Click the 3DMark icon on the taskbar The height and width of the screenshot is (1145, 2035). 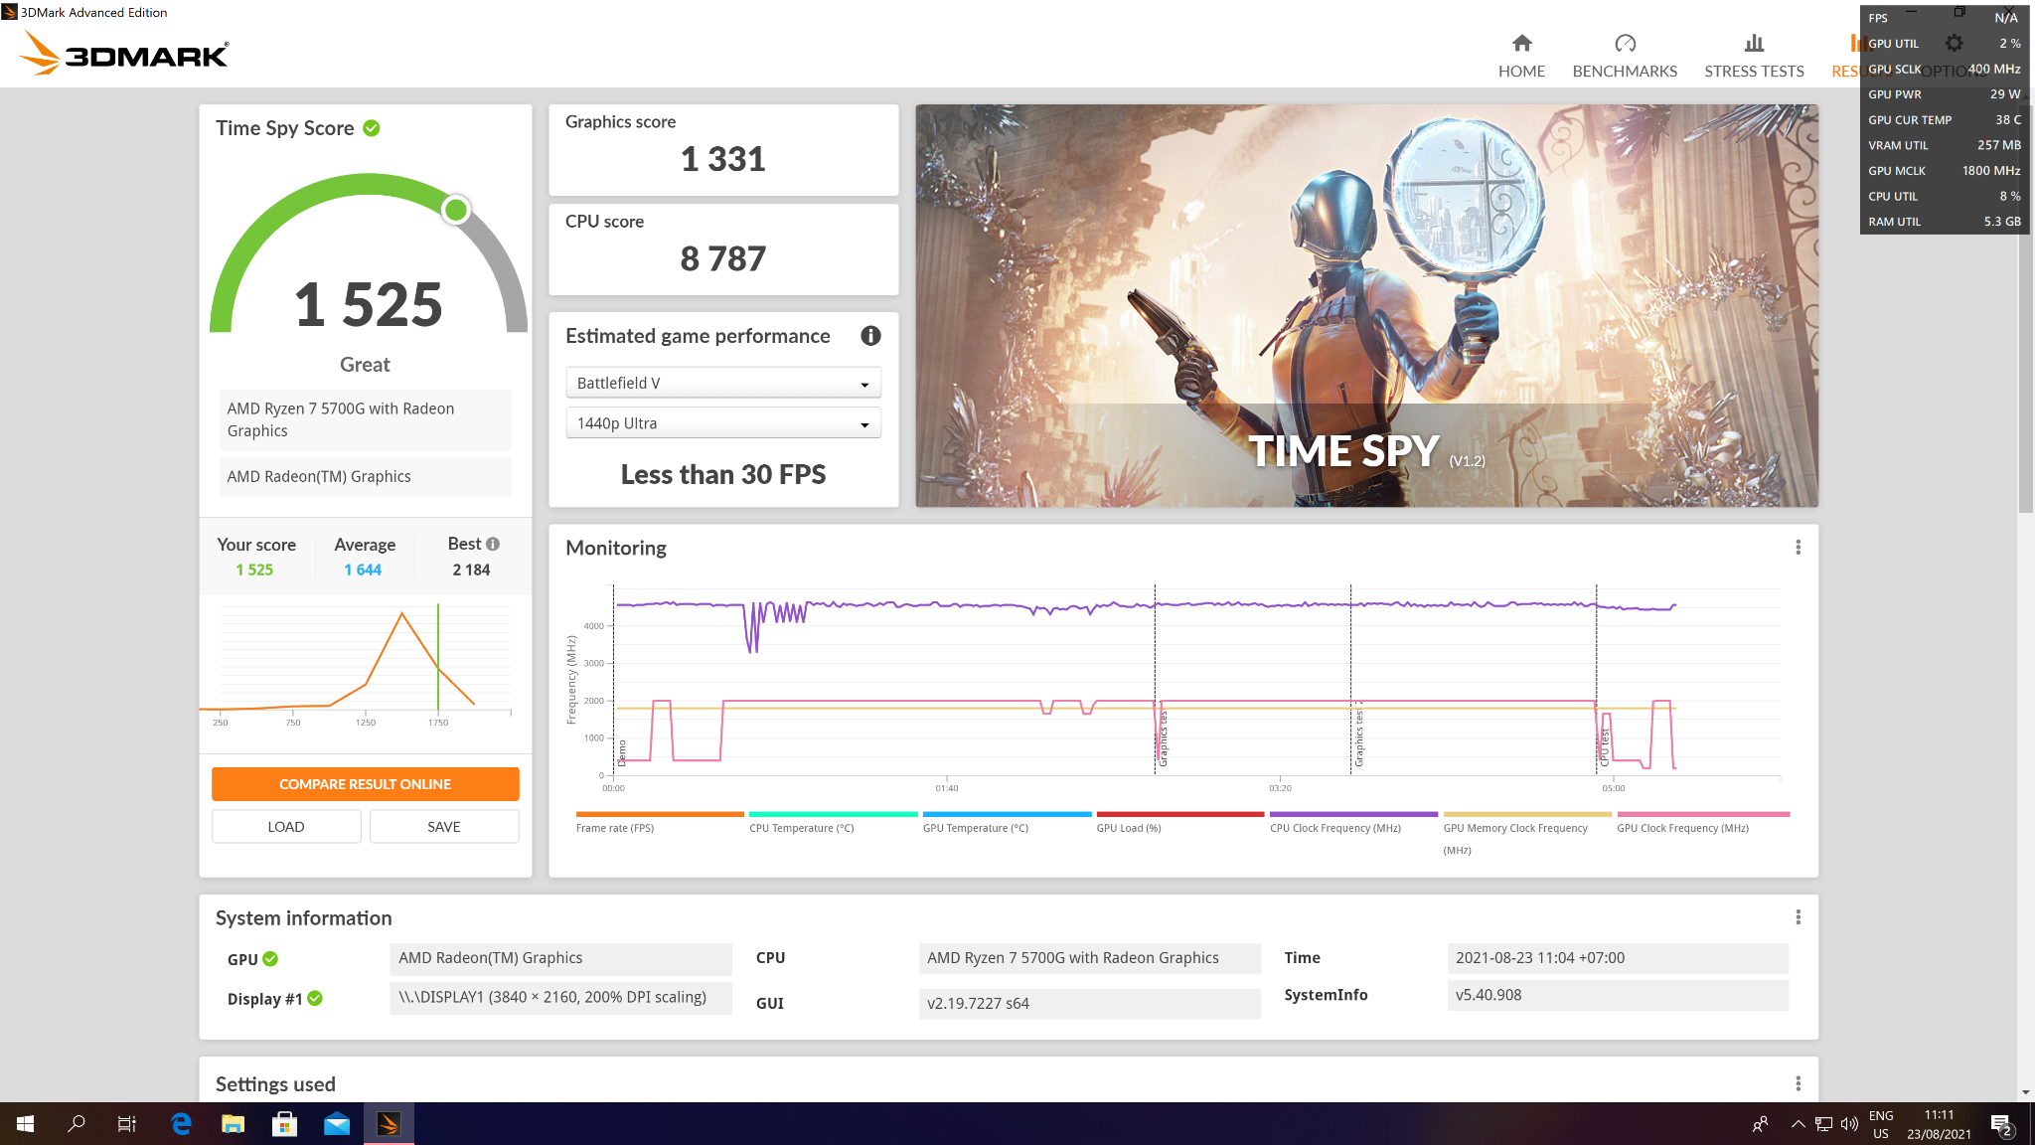click(x=390, y=1124)
